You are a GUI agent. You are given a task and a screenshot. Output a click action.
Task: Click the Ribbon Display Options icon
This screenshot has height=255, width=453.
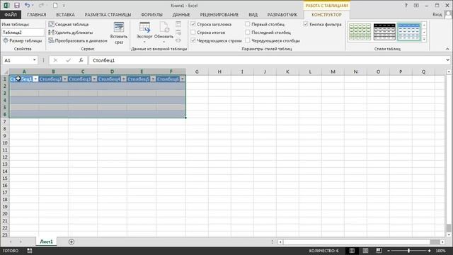416,6
